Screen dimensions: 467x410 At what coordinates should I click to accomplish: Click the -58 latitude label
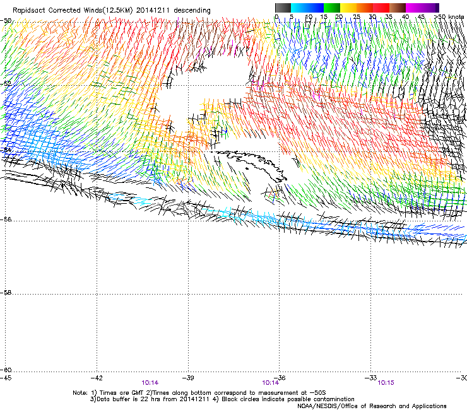coord(6,293)
